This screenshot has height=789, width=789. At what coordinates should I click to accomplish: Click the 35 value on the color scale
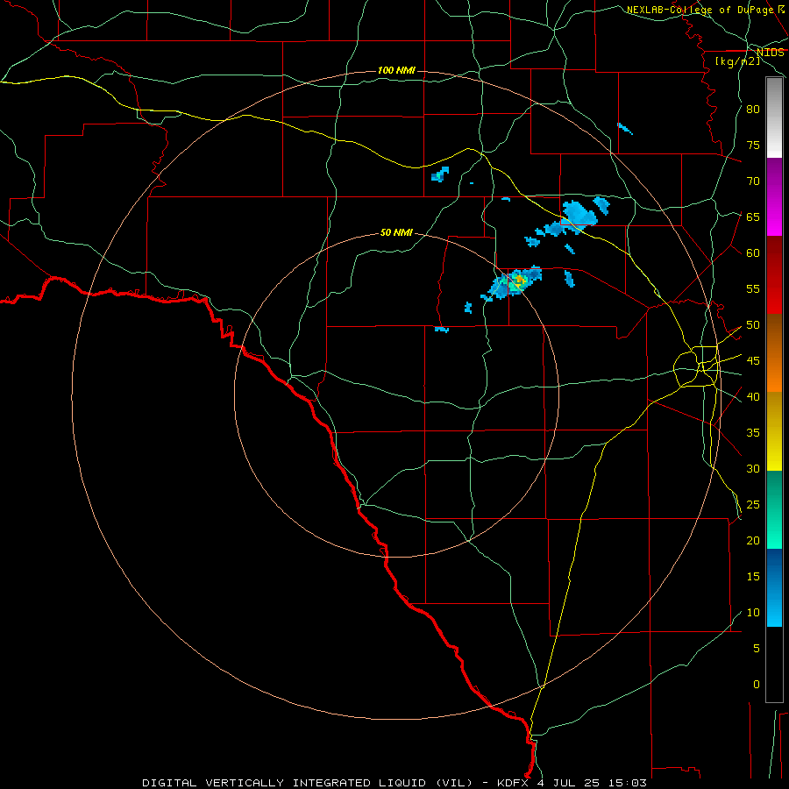[x=753, y=433]
